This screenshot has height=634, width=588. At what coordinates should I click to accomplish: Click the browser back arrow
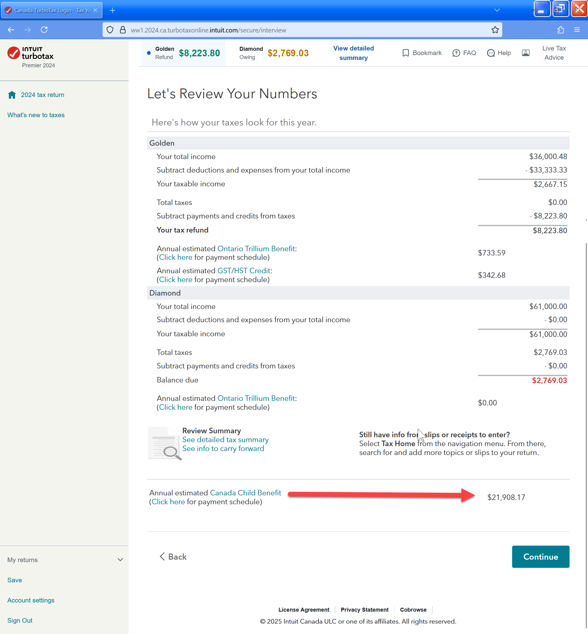[11, 30]
